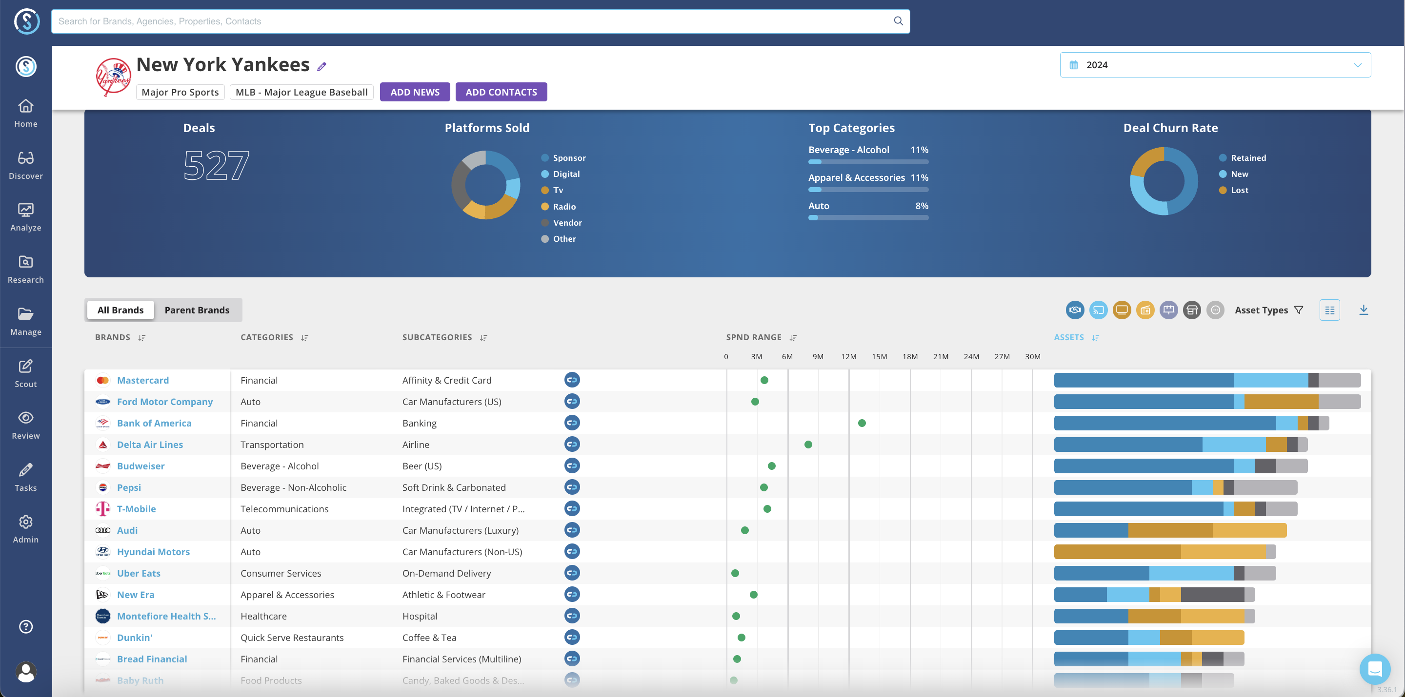The image size is (1405, 697).
Task: Open the New Era brand link
Action: [136, 595]
